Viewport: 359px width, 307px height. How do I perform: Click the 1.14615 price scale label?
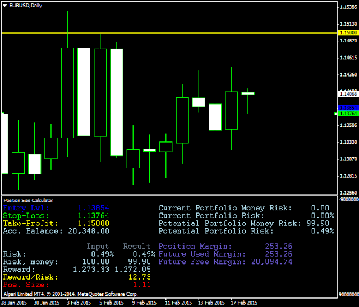[348, 58]
